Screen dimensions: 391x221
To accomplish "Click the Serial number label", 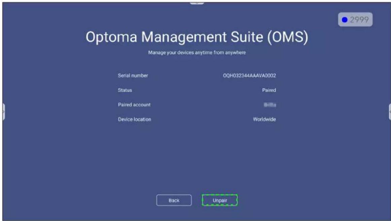I will pyautogui.click(x=133, y=75).
